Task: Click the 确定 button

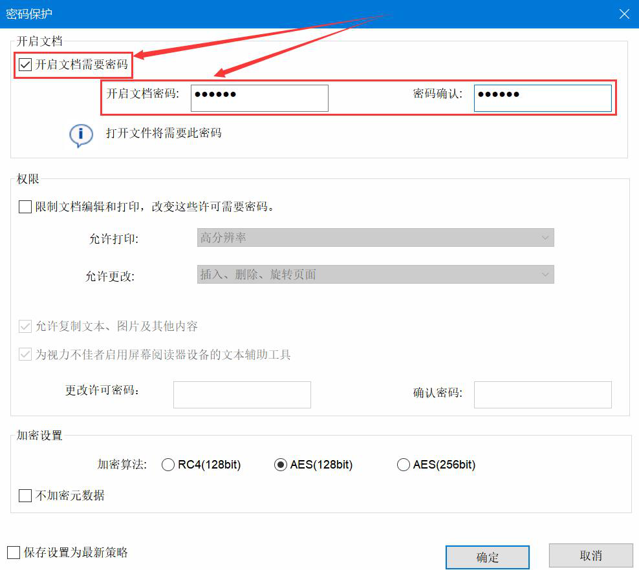Action: [488, 557]
